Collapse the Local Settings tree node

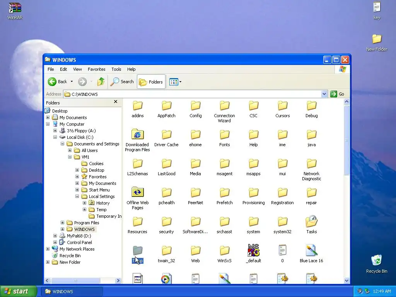pos(77,196)
